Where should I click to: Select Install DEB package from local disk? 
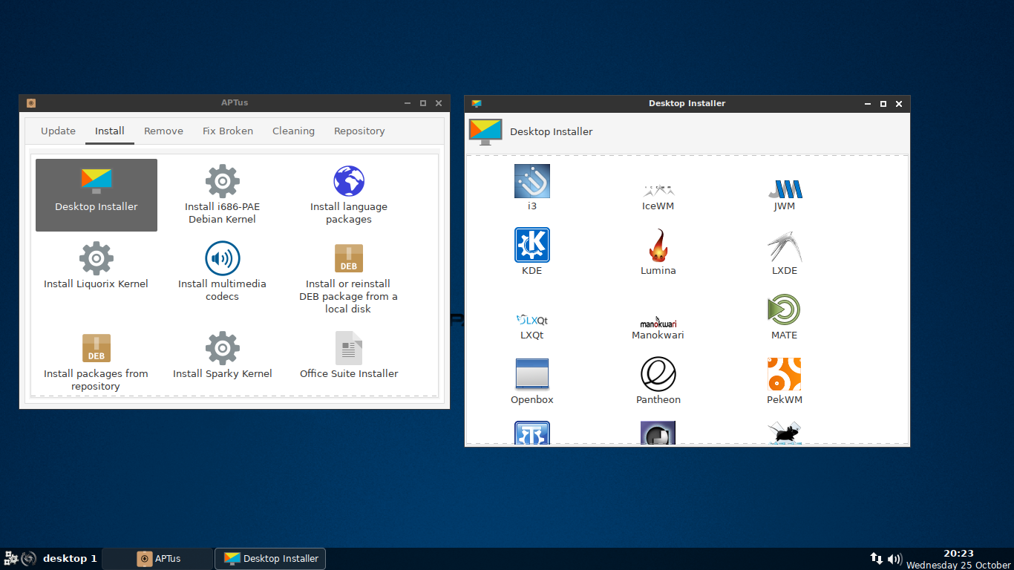click(x=349, y=278)
